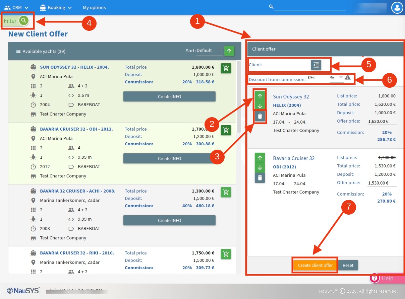The height and width of the screenshot is (299, 405).
Task: Open the Sort Default dropdown
Action: [x=209, y=51]
